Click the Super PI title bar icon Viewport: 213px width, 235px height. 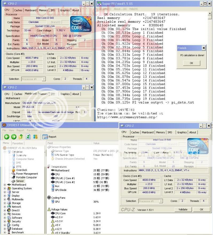tap(99, 4)
